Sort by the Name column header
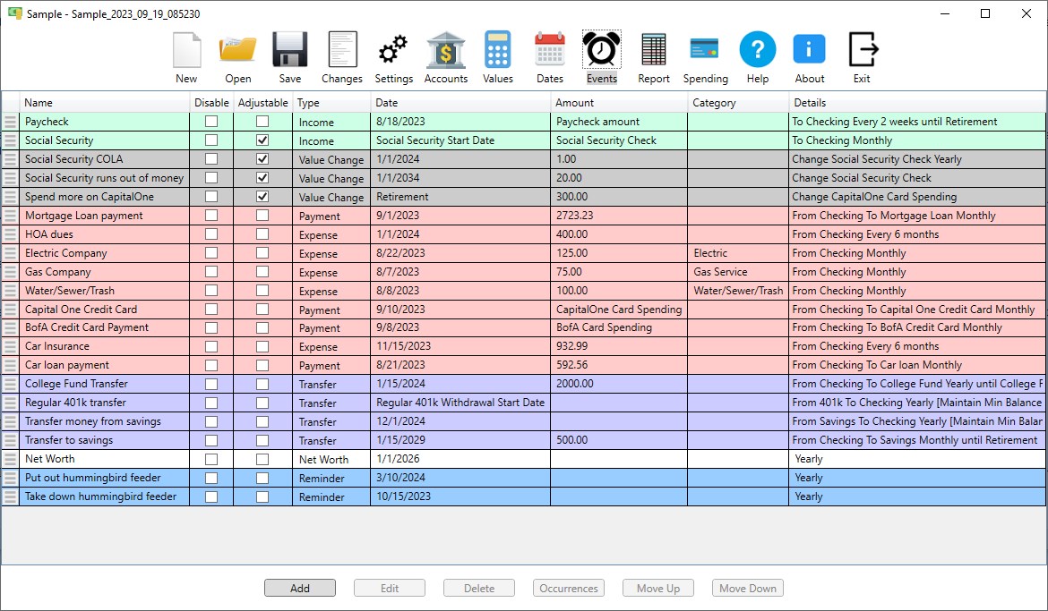Screen dimensions: 1048x611 pos(104,103)
